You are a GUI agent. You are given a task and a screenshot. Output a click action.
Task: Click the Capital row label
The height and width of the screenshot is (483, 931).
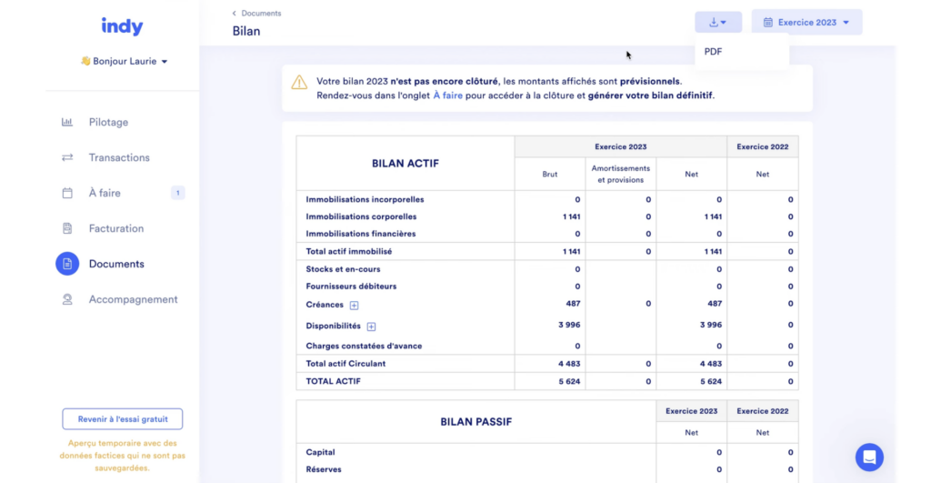click(x=320, y=453)
